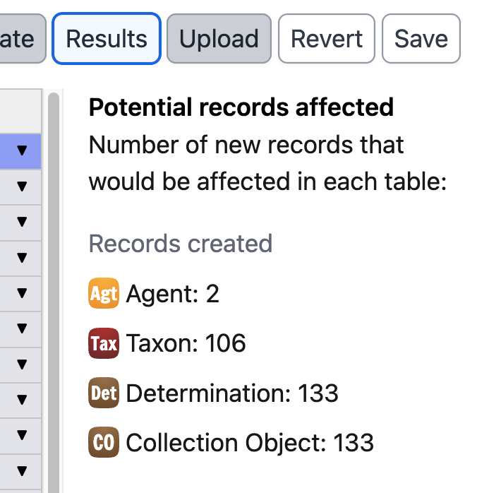Screen dimensions: 477x493
Task: Select the "Agent: 2" record count
Action: tap(172, 294)
